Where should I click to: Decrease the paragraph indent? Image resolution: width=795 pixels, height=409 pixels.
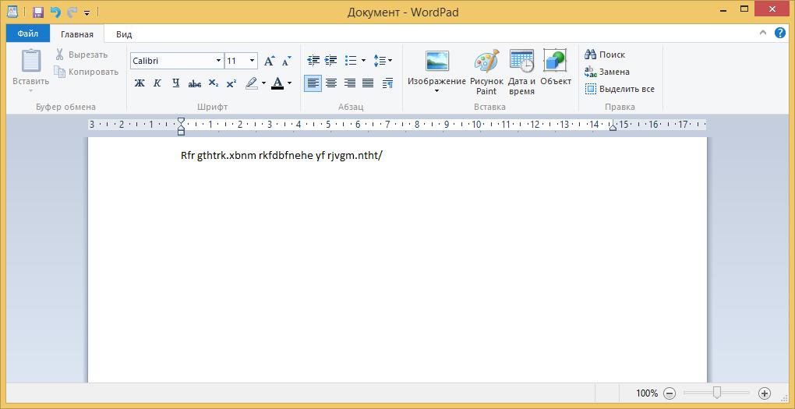pos(313,61)
